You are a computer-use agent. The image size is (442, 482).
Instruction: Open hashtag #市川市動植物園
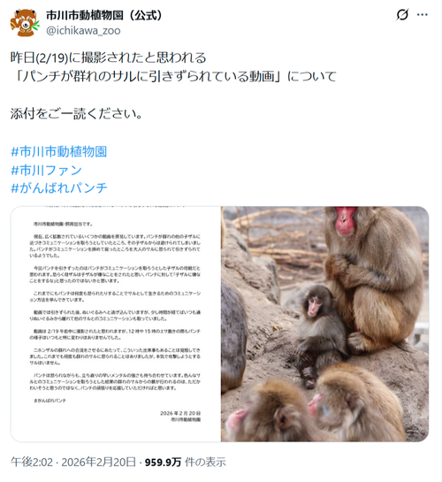(59, 151)
